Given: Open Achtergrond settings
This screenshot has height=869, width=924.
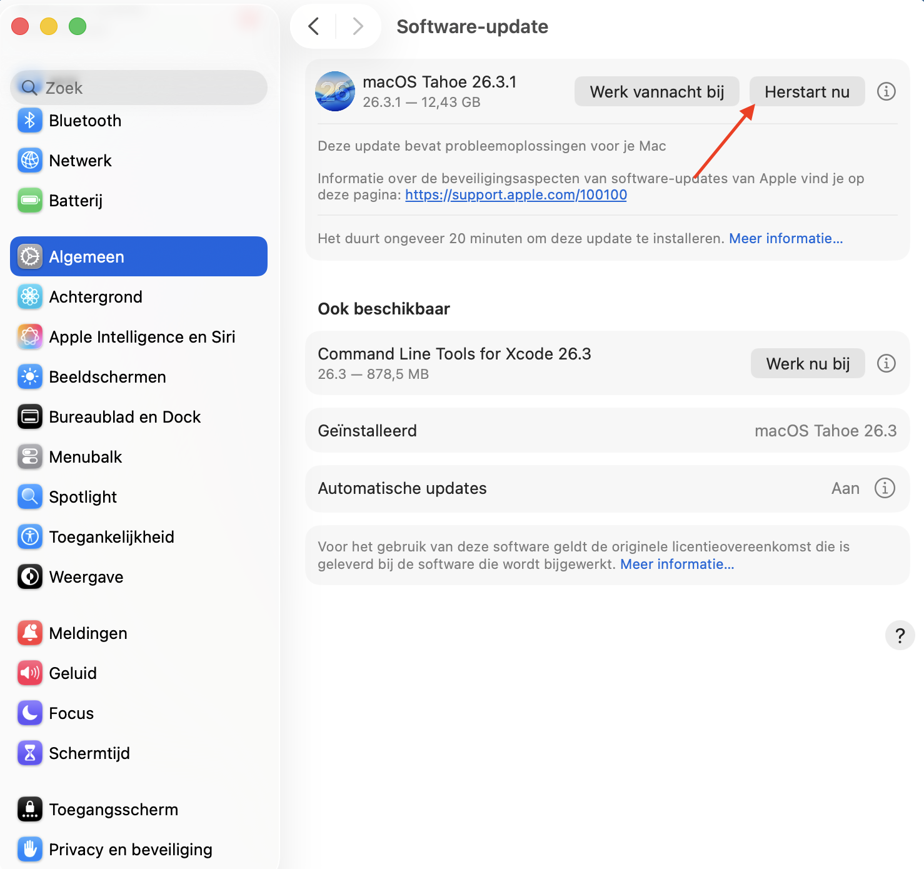Looking at the screenshot, I should coord(96,296).
